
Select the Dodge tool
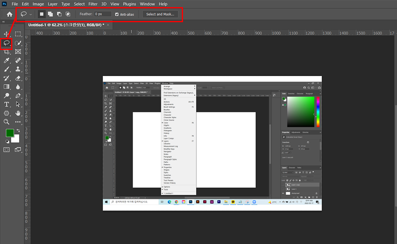6,96
